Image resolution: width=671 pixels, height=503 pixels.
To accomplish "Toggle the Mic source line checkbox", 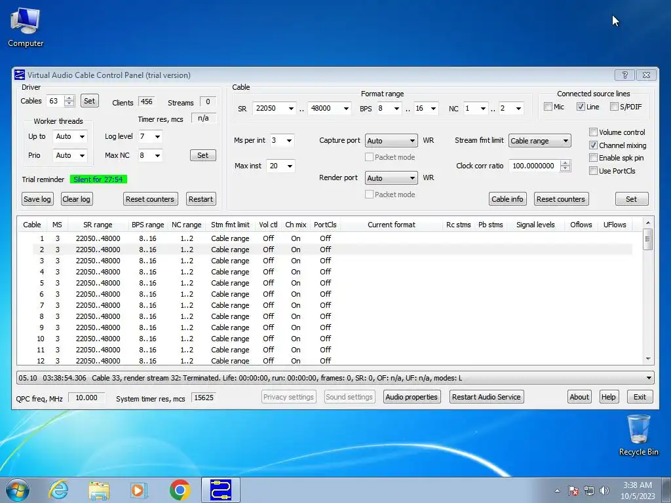I will 548,107.
